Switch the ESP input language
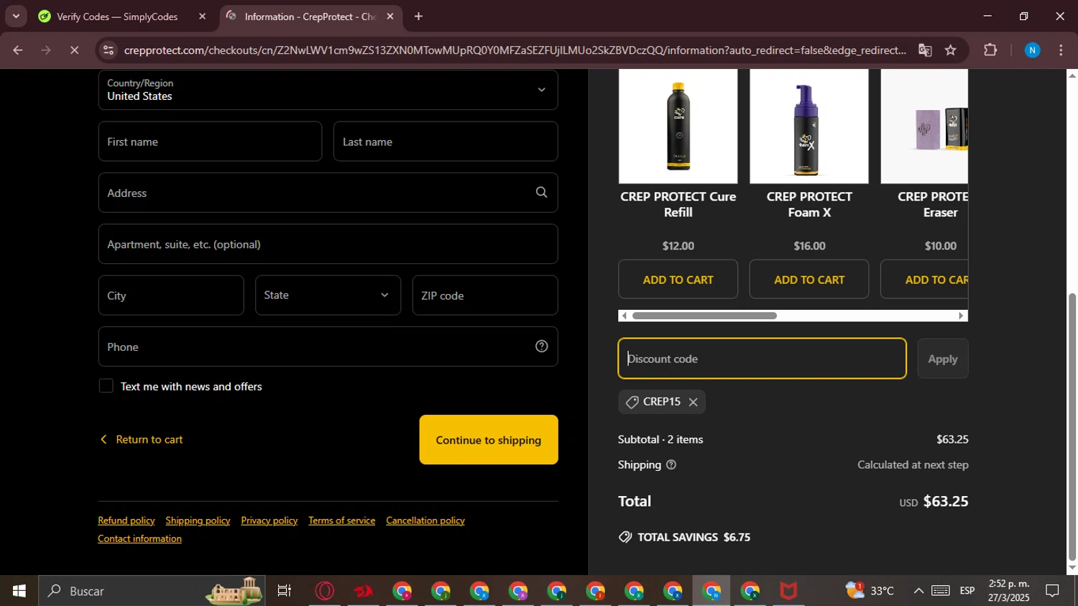This screenshot has height=606, width=1078. 967,591
